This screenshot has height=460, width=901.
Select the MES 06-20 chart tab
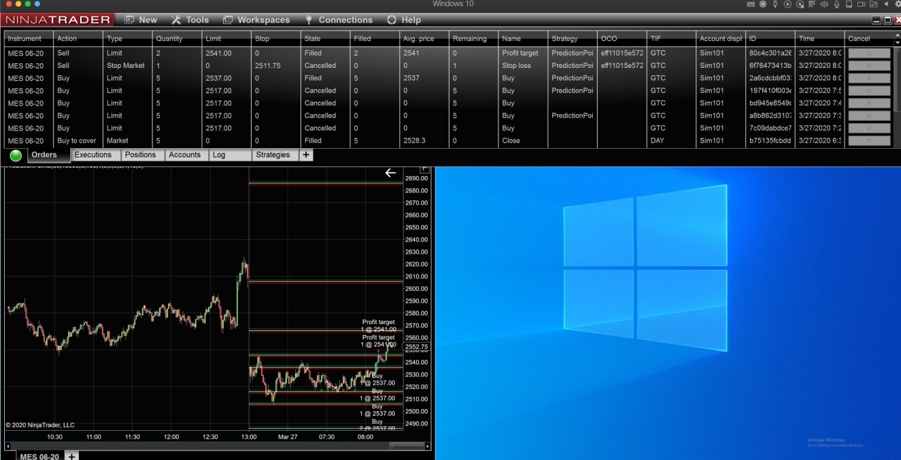(x=39, y=457)
